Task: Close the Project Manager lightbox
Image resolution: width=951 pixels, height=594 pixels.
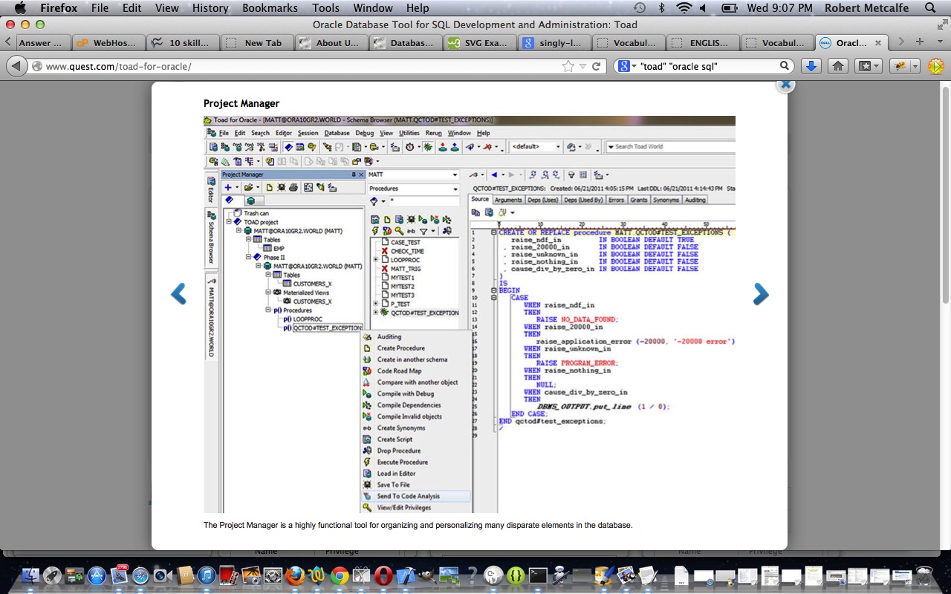Action: pos(785,84)
